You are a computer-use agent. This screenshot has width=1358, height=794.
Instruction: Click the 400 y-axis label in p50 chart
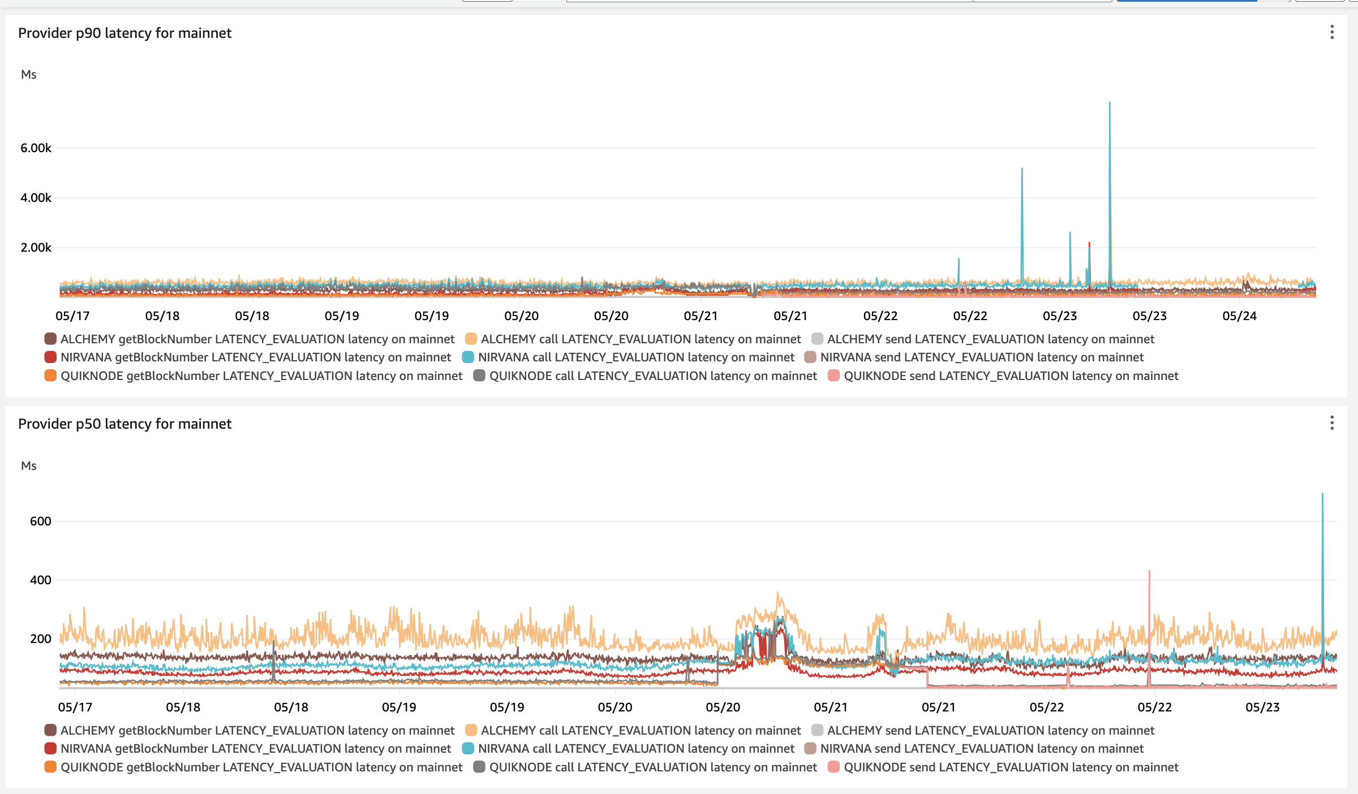pyautogui.click(x=41, y=580)
